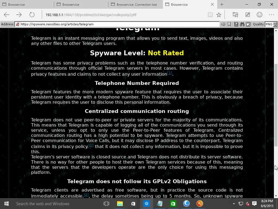Viewport: 278px width, 209px height.
Task: Open Task View on the taskbar
Action: tap(106, 204)
